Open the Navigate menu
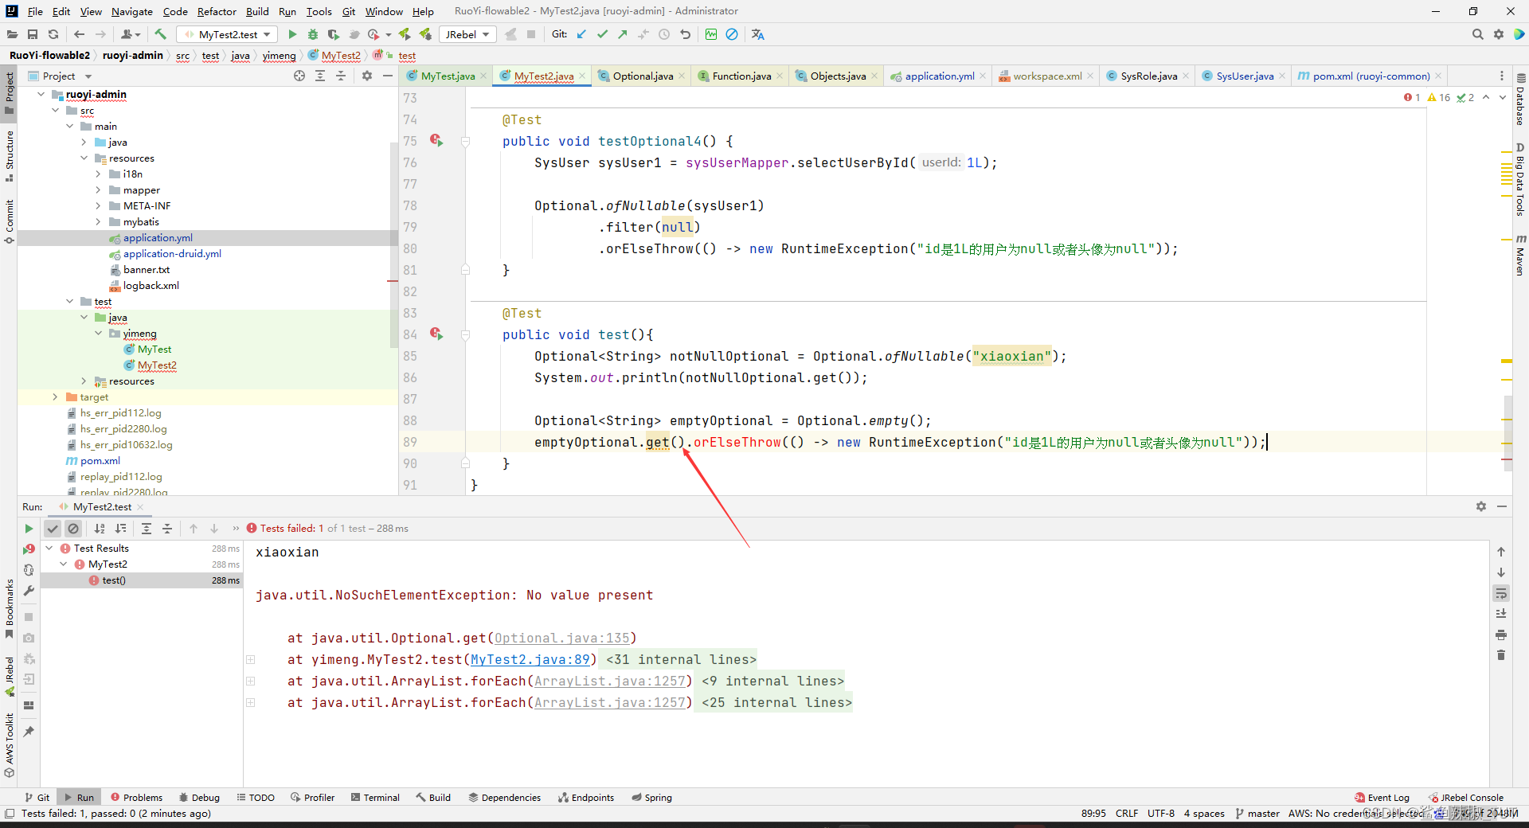 tap(132, 11)
